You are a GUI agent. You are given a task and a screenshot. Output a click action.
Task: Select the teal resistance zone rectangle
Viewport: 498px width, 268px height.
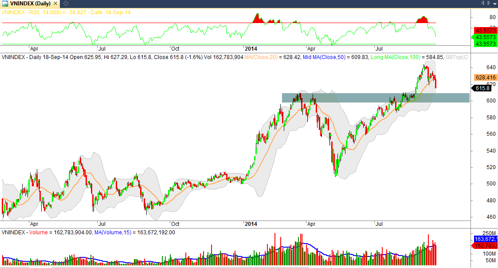(x=376, y=98)
